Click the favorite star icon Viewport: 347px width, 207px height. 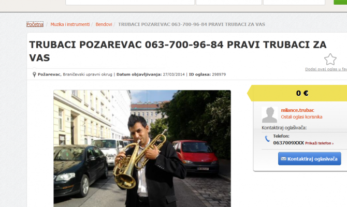(330, 60)
